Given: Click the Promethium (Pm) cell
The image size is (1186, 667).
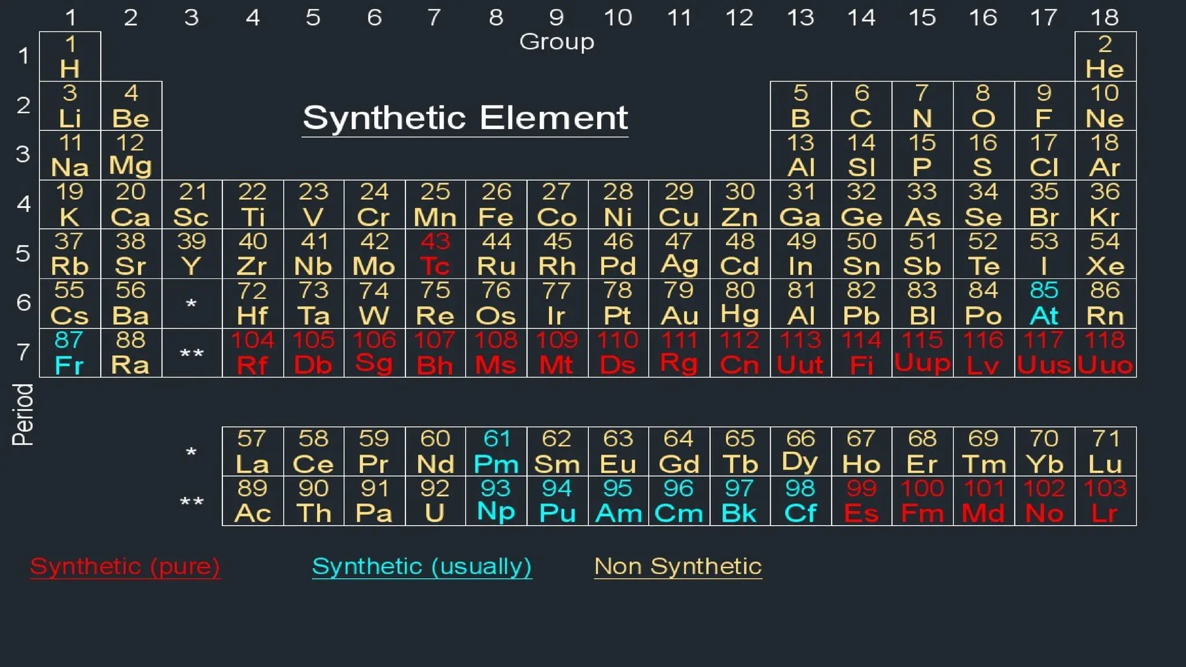Looking at the screenshot, I should click(x=496, y=452).
